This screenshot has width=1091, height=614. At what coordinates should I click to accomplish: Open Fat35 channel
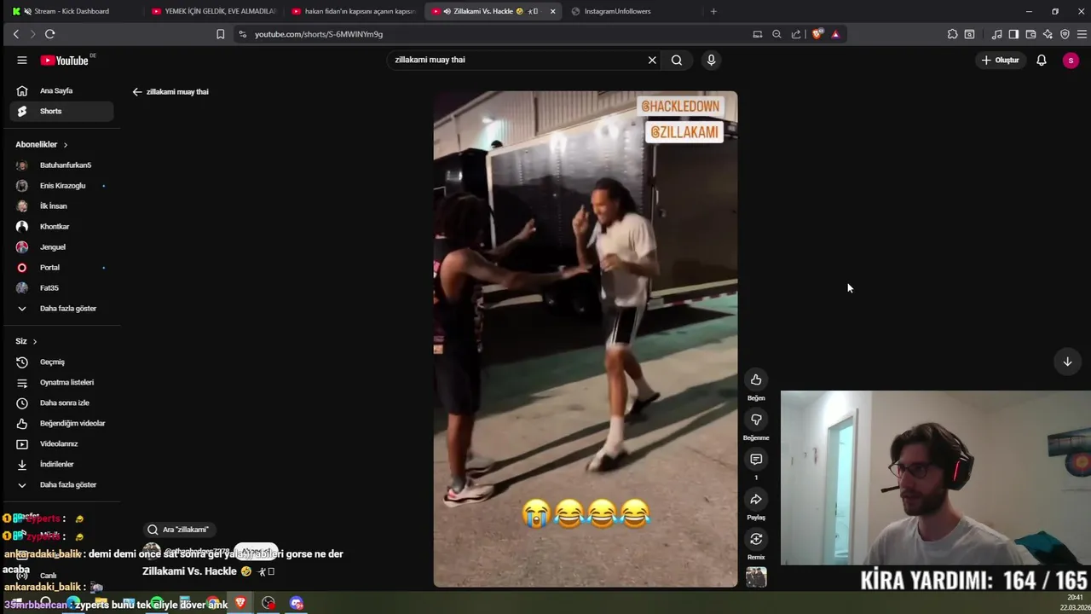(61, 288)
